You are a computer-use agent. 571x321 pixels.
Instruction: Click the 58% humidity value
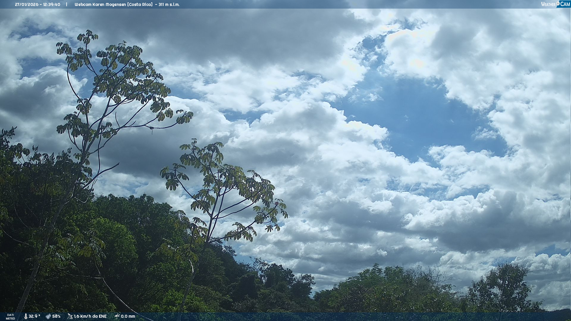click(56, 316)
